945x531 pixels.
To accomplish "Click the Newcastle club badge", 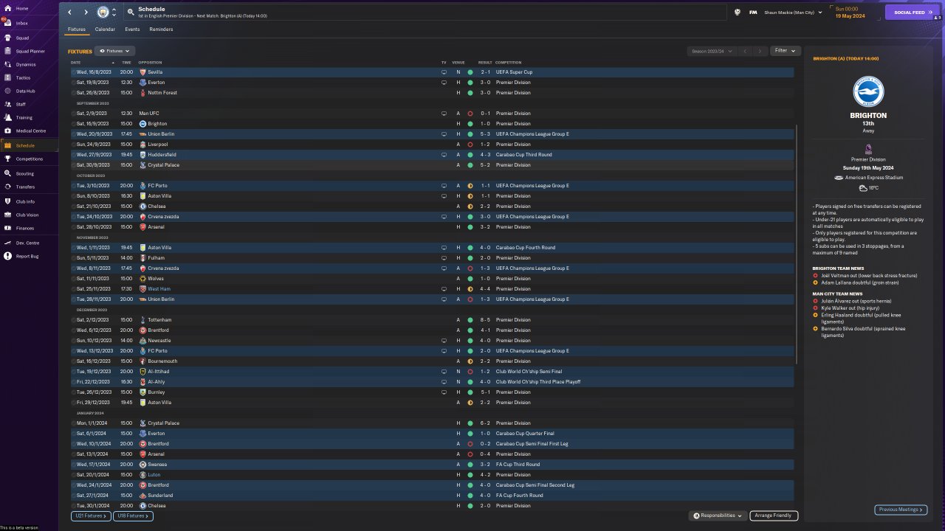I will (142, 341).
